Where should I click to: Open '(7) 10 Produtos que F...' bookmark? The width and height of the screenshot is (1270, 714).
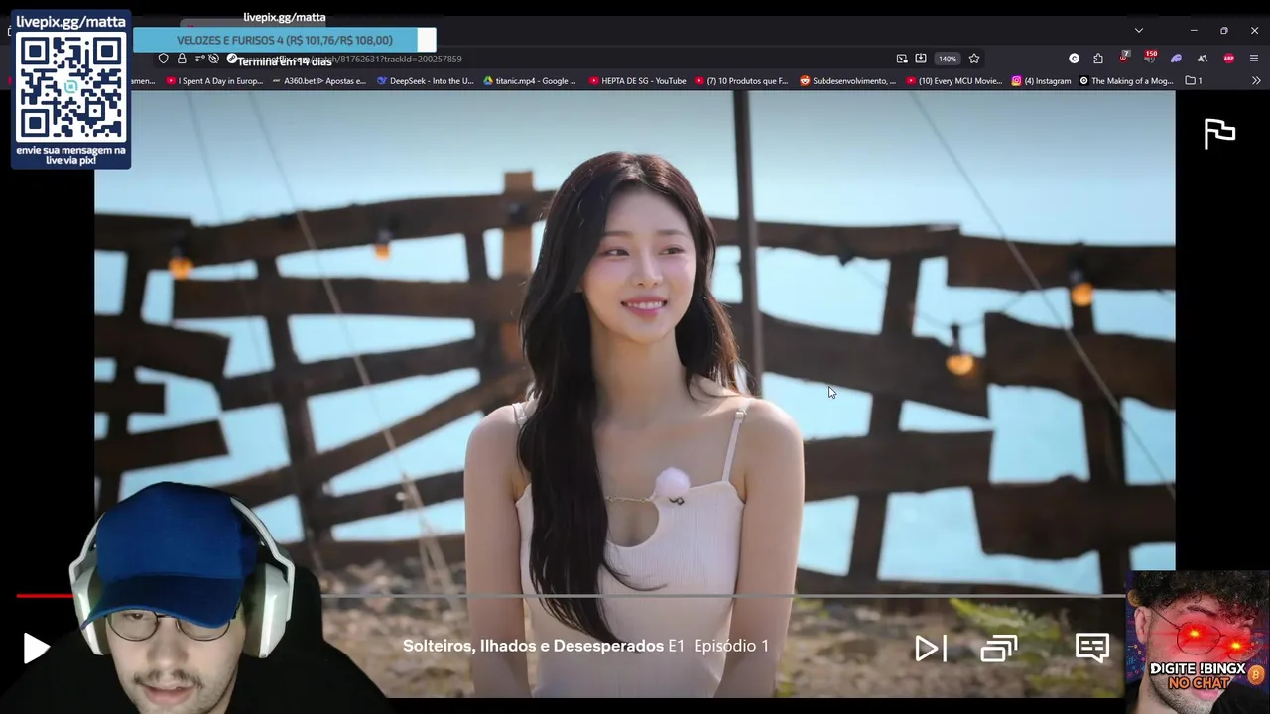[x=741, y=81]
